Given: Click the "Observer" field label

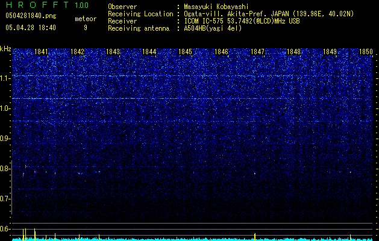Looking at the screenshot, I should [x=122, y=7].
